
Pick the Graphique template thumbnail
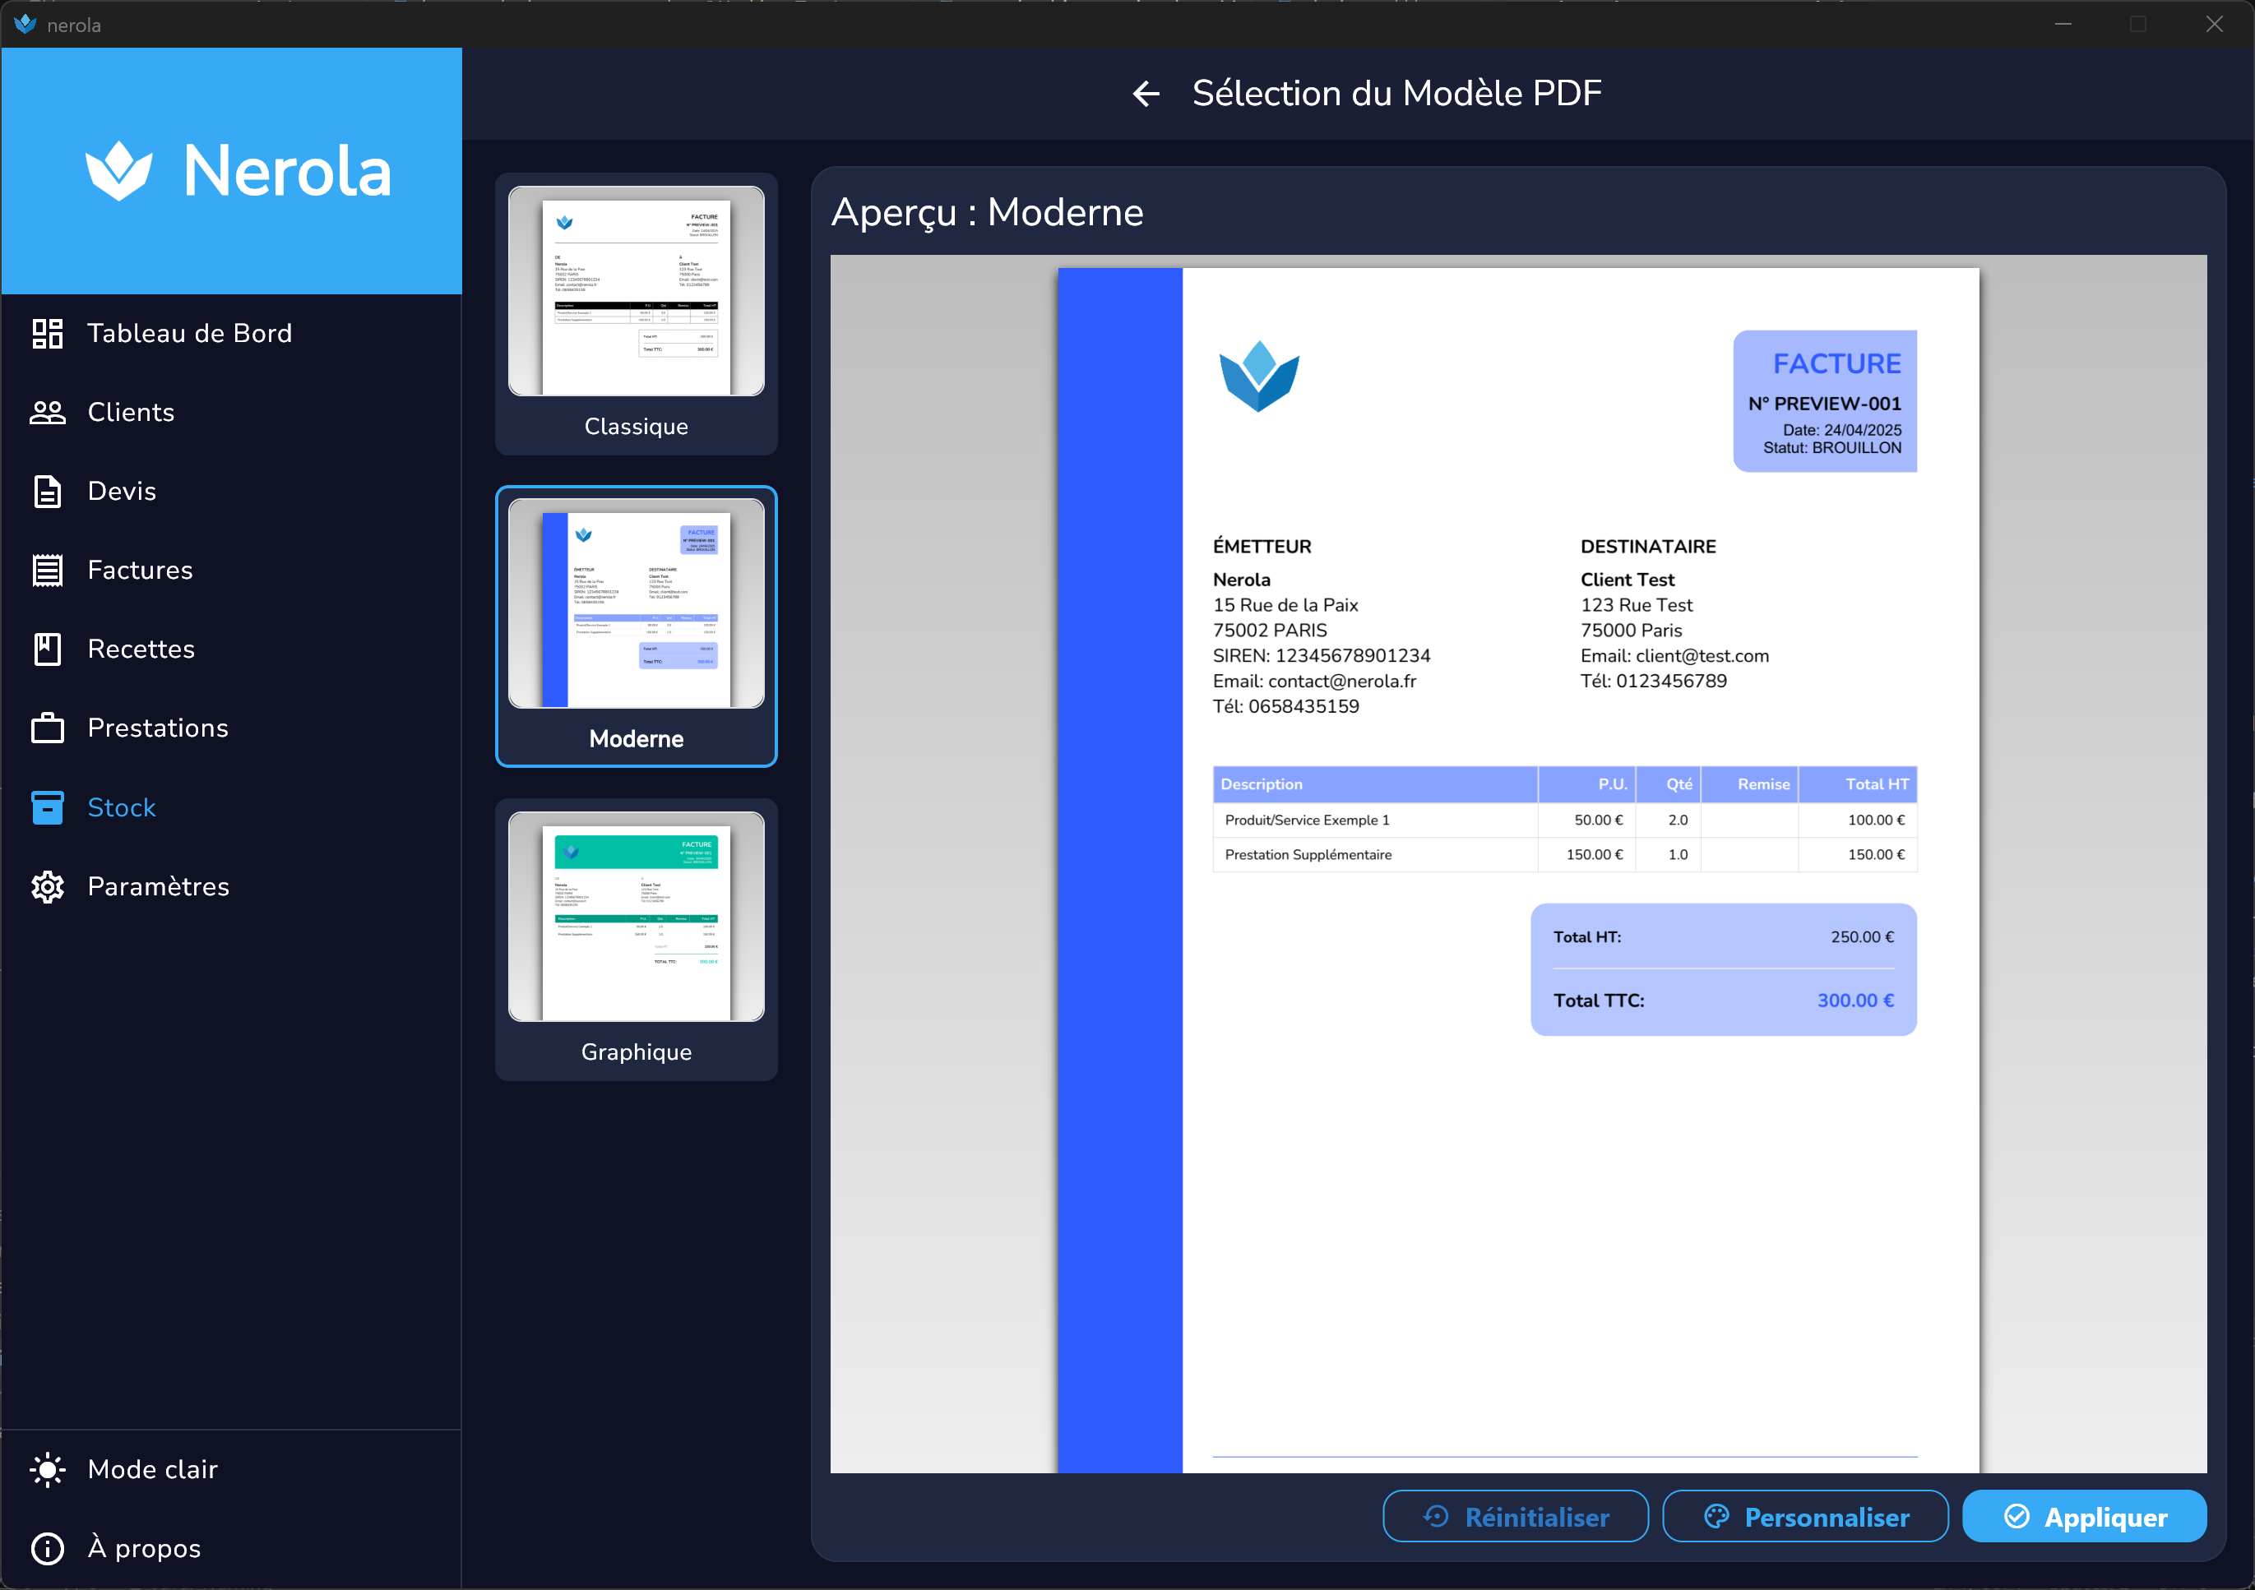(x=636, y=917)
